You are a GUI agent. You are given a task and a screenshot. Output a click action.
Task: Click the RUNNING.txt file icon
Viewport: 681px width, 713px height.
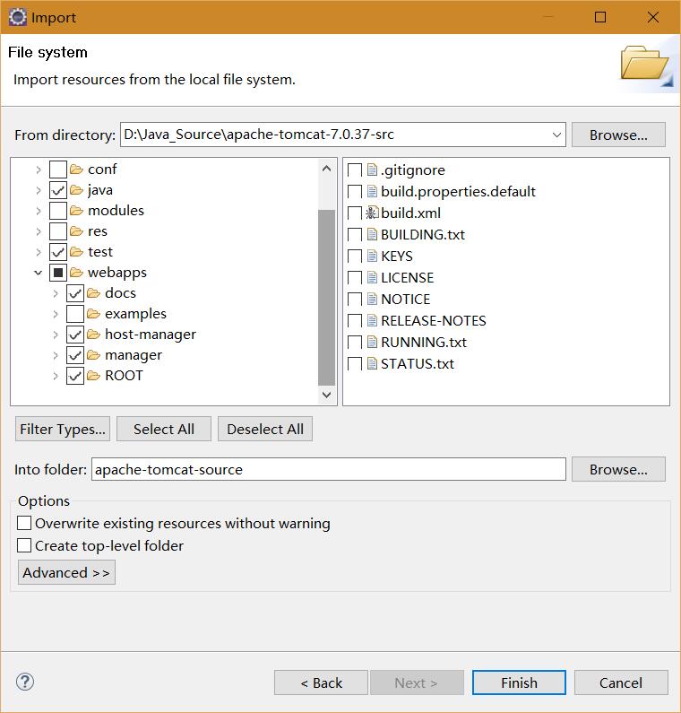tap(372, 342)
